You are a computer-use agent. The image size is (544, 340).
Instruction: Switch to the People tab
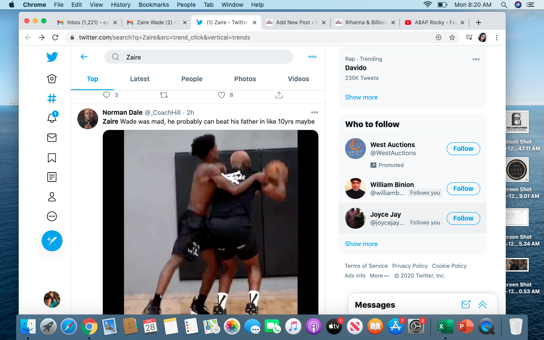click(192, 79)
